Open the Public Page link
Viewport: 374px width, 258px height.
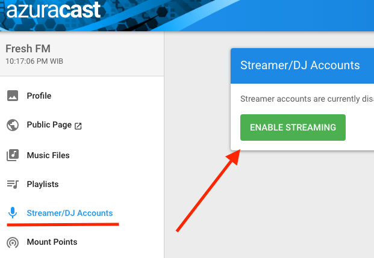pyautogui.click(x=49, y=124)
